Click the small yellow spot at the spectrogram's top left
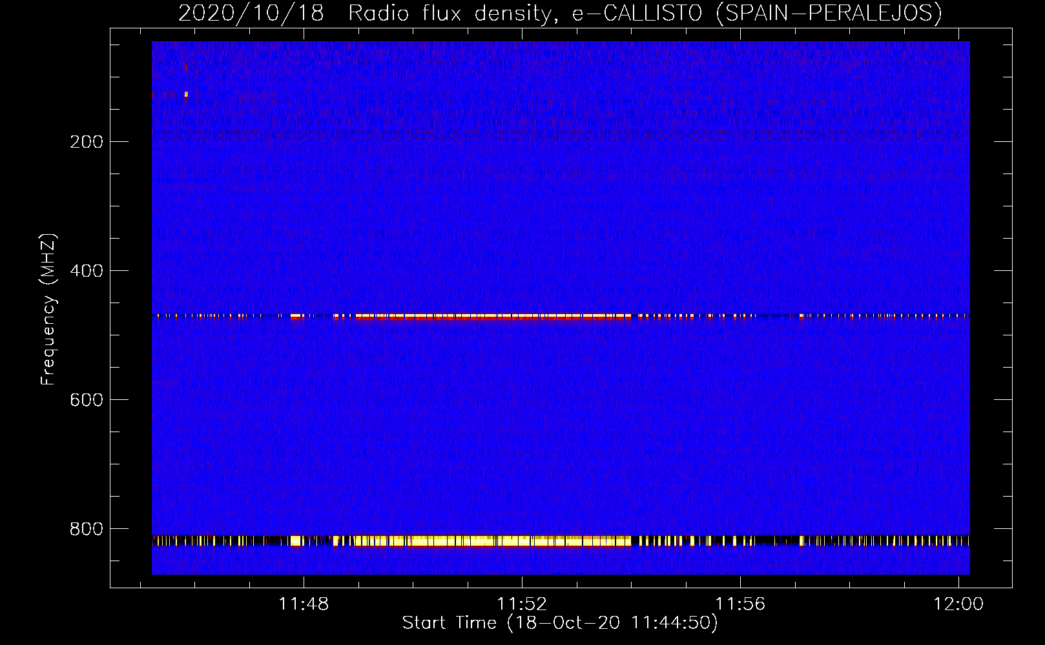This screenshot has width=1045, height=645. pyautogui.click(x=186, y=94)
